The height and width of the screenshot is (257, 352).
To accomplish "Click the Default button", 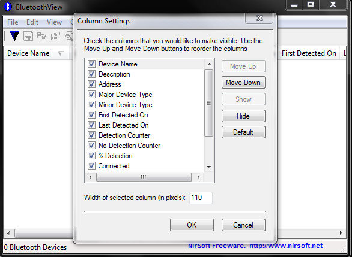I will click(x=243, y=132).
